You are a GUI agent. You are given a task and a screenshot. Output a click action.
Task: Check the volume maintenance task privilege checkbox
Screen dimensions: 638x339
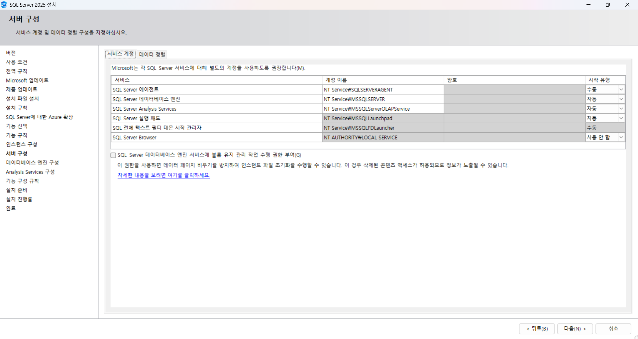click(x=113, y=155)
